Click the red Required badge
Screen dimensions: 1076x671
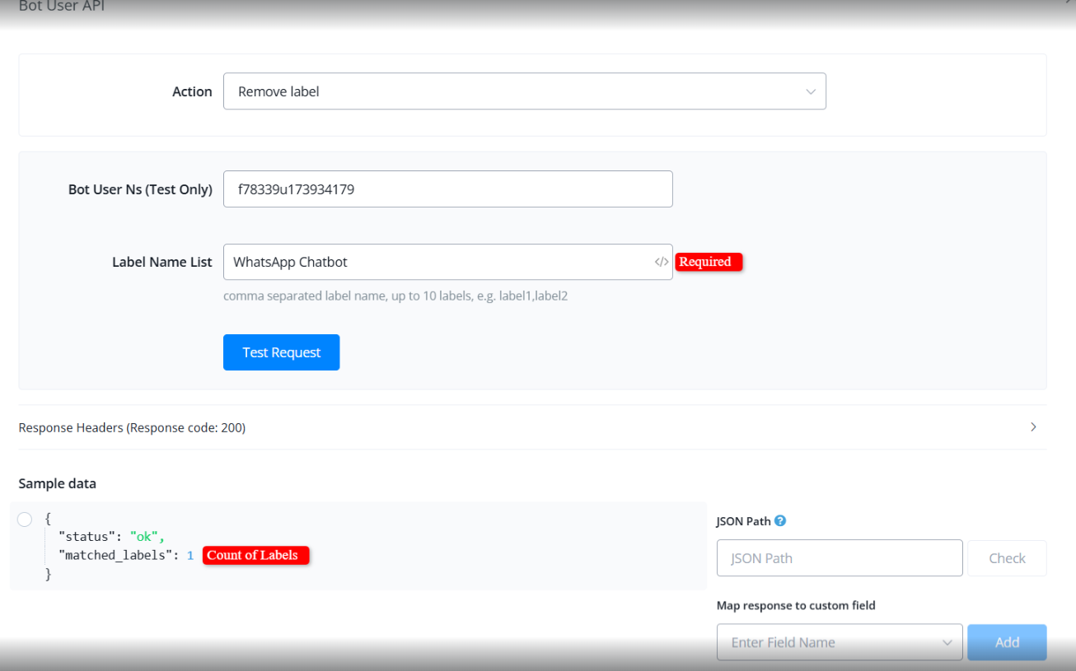709,262
